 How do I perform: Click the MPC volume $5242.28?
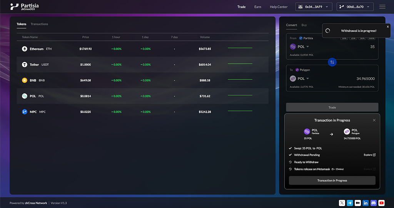point(205,112)
